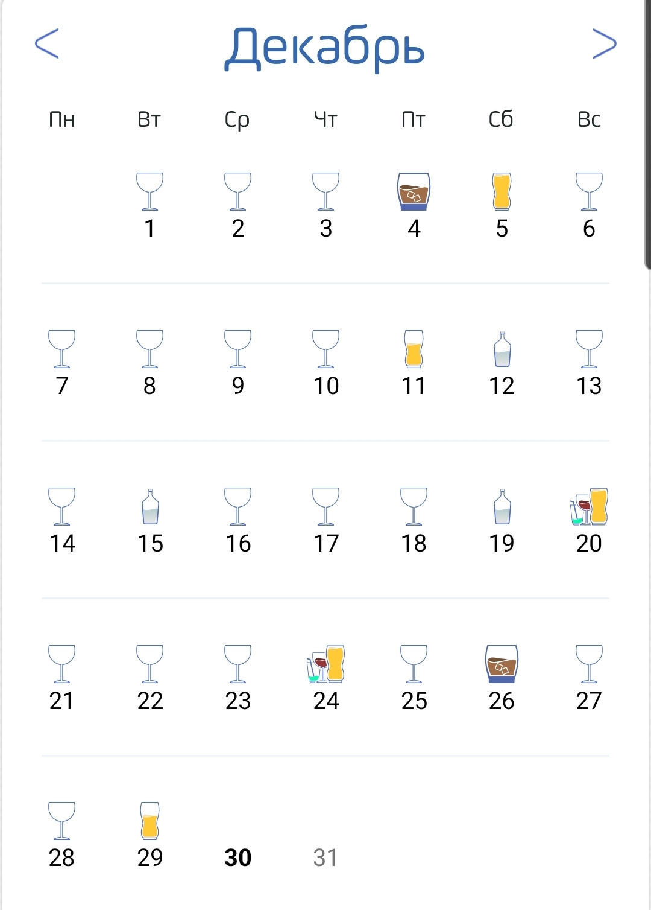Tap beer glass icon on December 5
Screen dimensions: 651x910
pyautogui.click(x=502, y=191)
